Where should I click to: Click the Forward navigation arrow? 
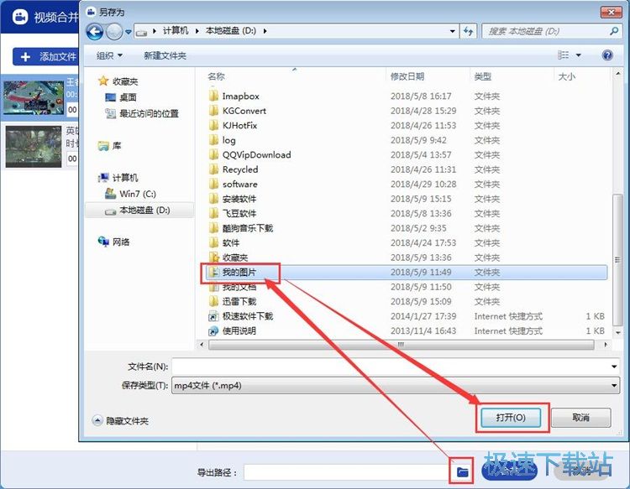(x=114, y=32)
